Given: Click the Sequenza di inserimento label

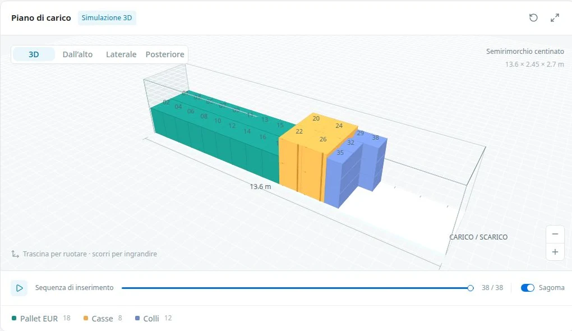Looking at the screenshot, I should pyautogui.click(x=75, y=288).
